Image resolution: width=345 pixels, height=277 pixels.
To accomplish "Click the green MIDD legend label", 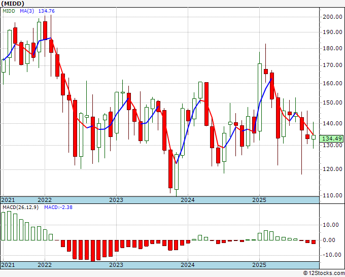I will 9,11.
